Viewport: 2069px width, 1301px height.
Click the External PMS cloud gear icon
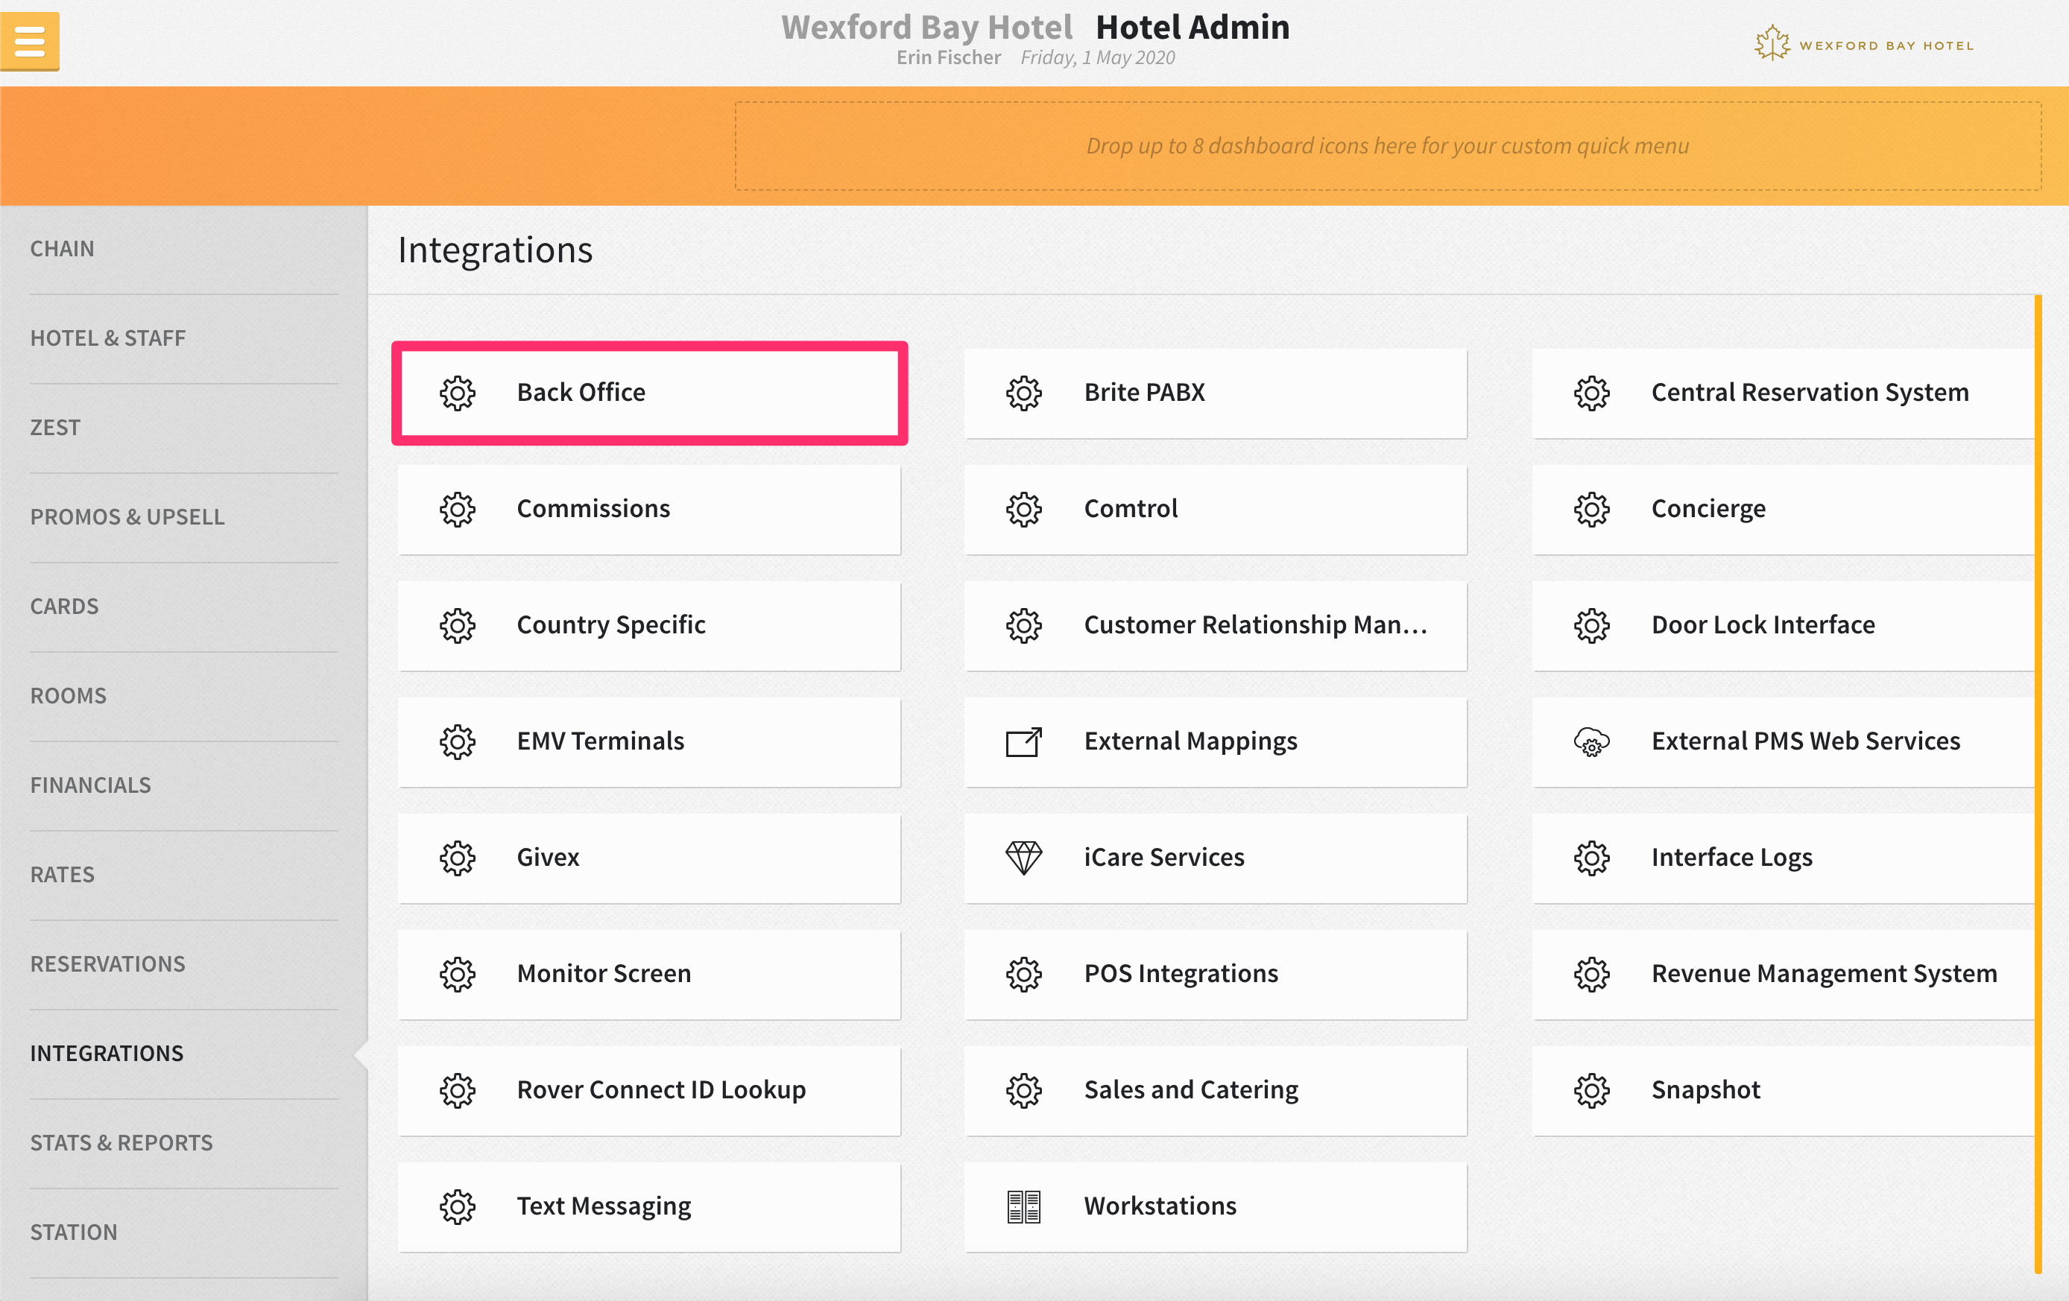(1591, 741)
